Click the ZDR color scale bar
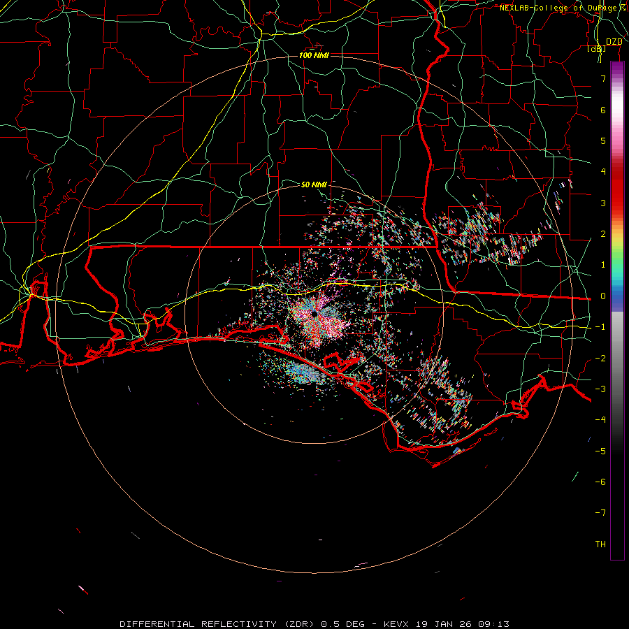Viewport: 629px width, 629px height. [617, 310]
